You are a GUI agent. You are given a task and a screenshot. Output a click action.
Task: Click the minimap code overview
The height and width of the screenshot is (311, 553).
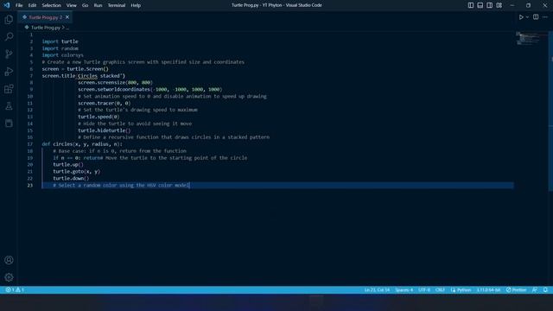531,38
